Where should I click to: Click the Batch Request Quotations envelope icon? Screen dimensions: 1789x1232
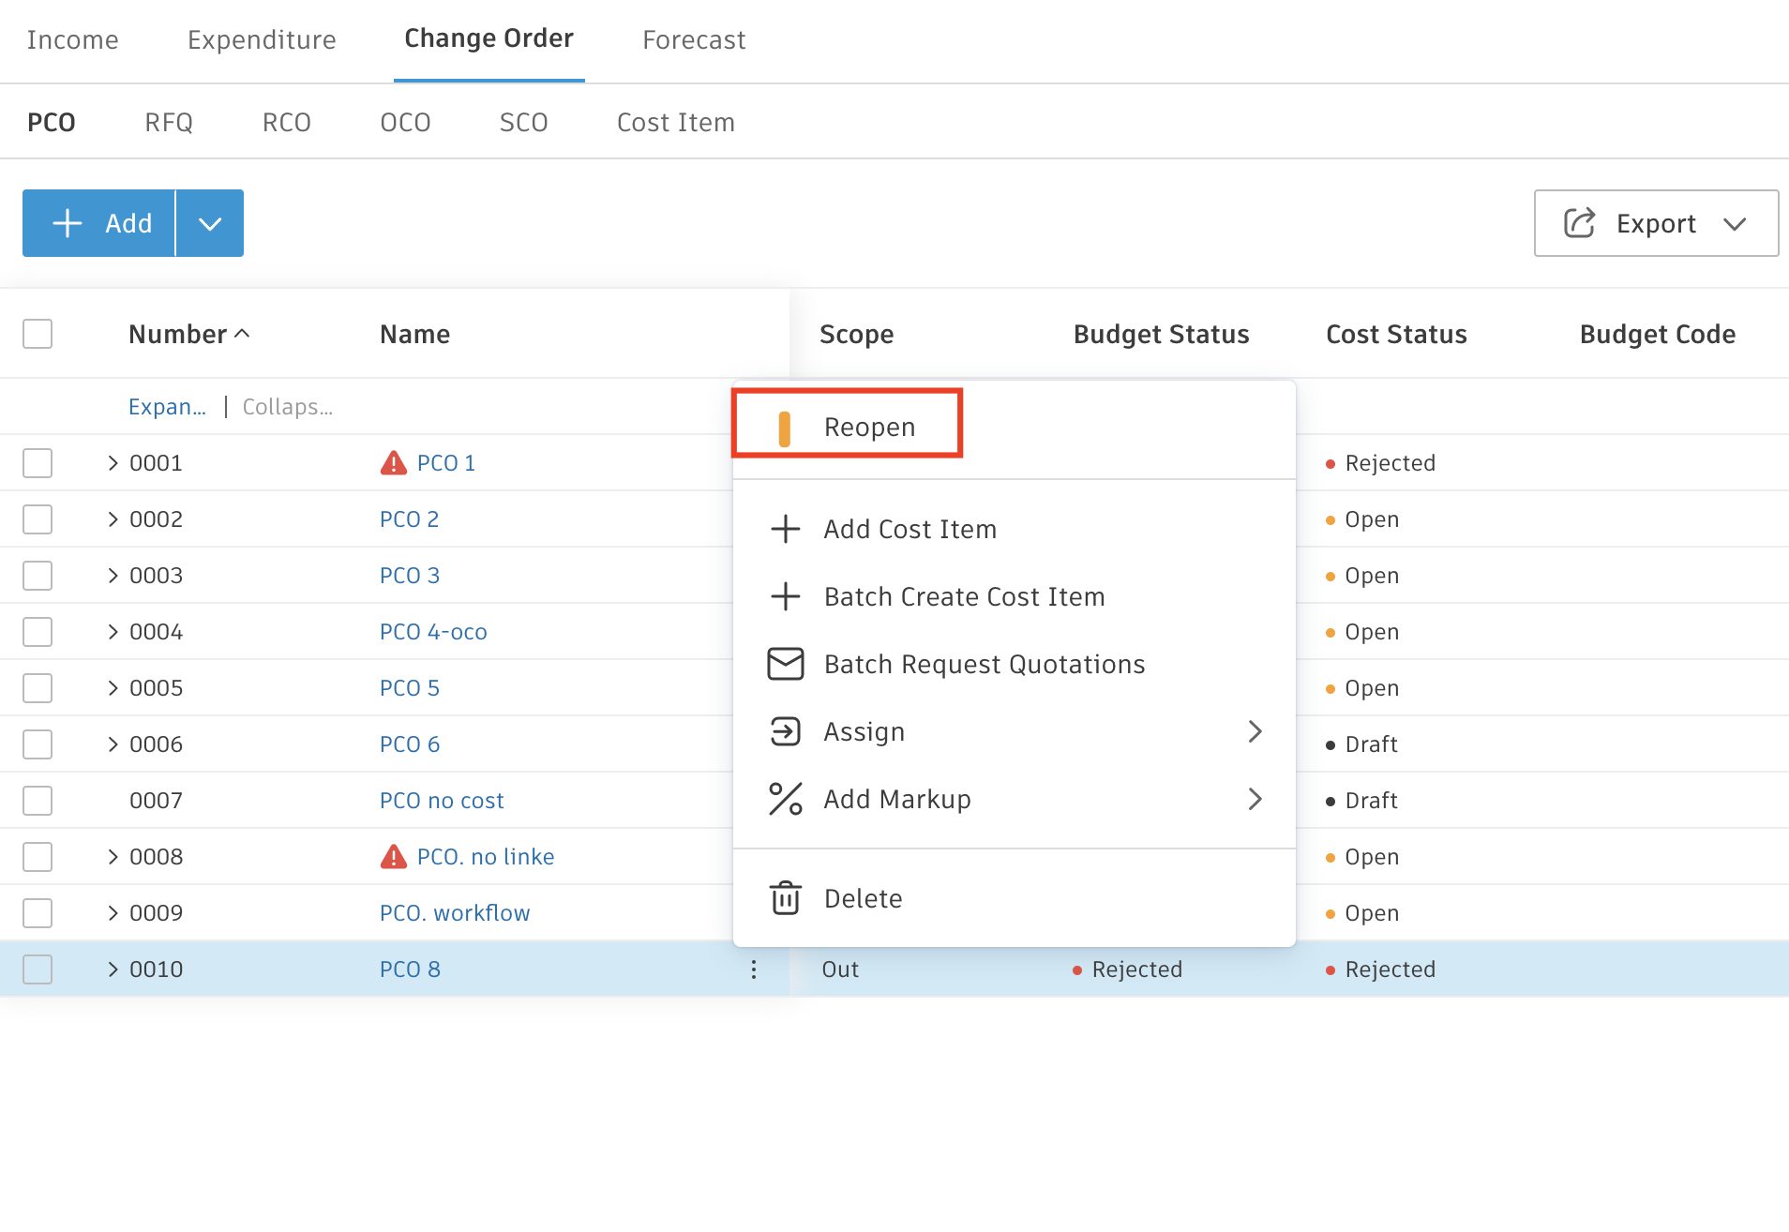[786, 664]
